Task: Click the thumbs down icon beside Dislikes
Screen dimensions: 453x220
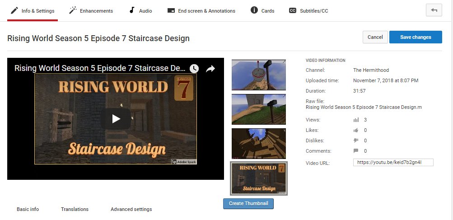Action: [356, 140]
